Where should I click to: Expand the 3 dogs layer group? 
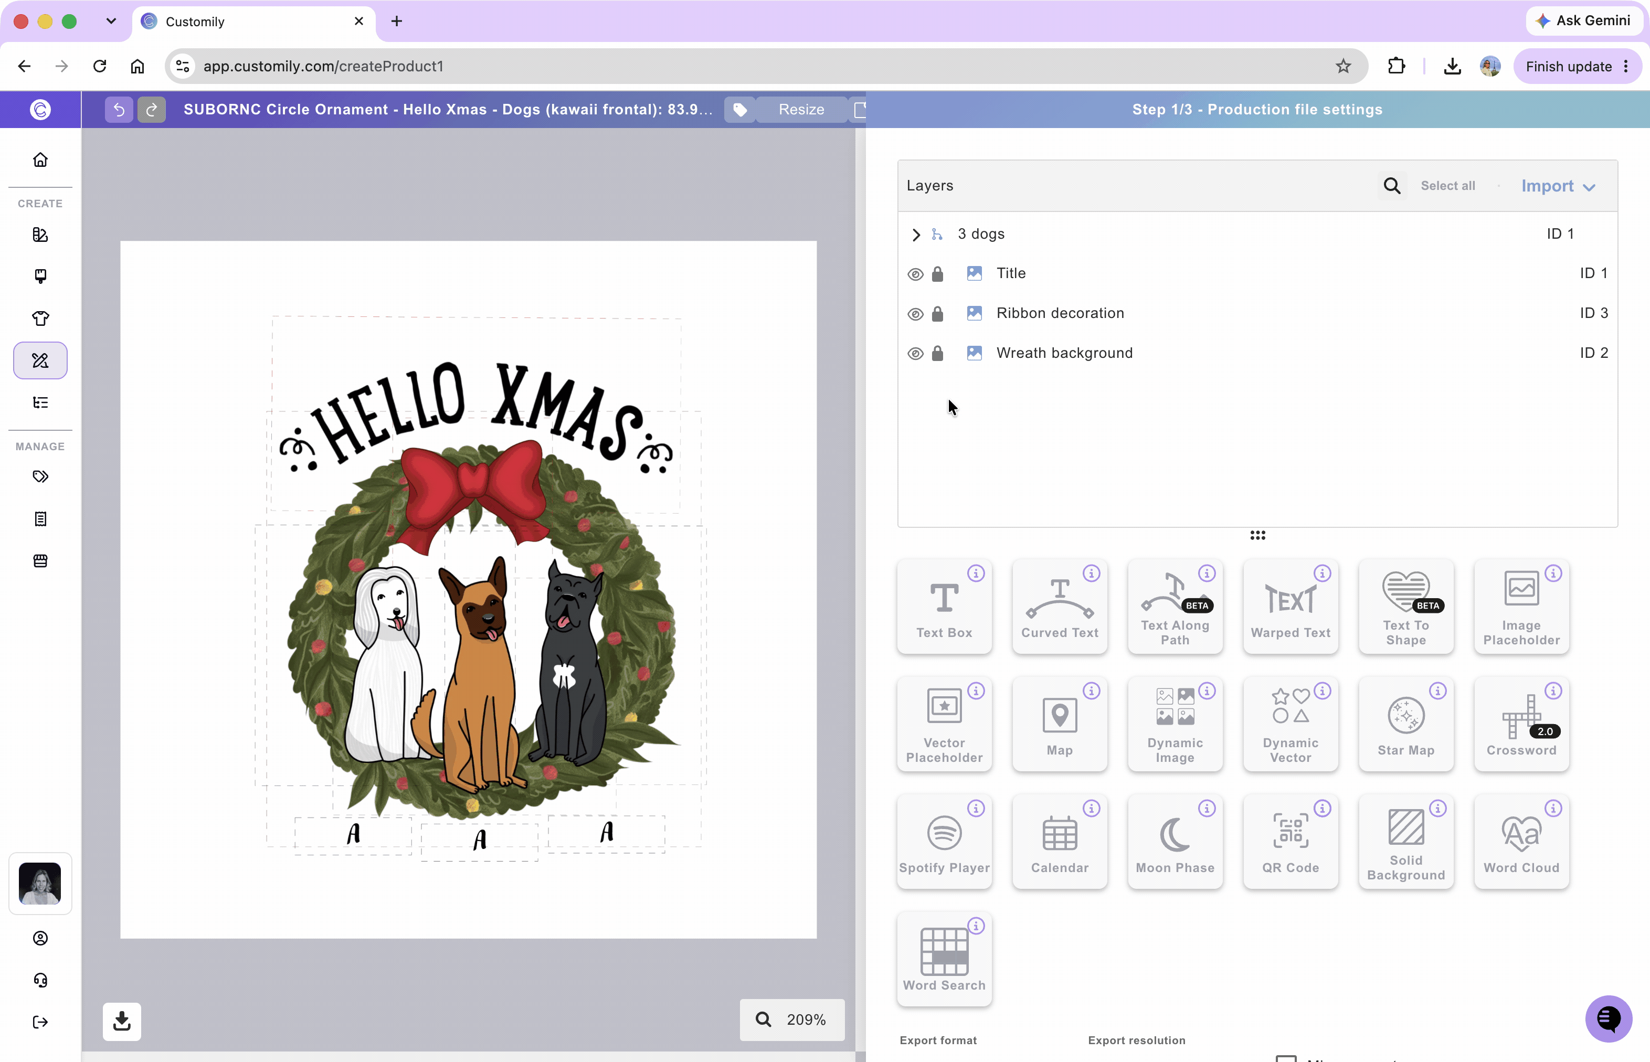(x=915, y=235)
